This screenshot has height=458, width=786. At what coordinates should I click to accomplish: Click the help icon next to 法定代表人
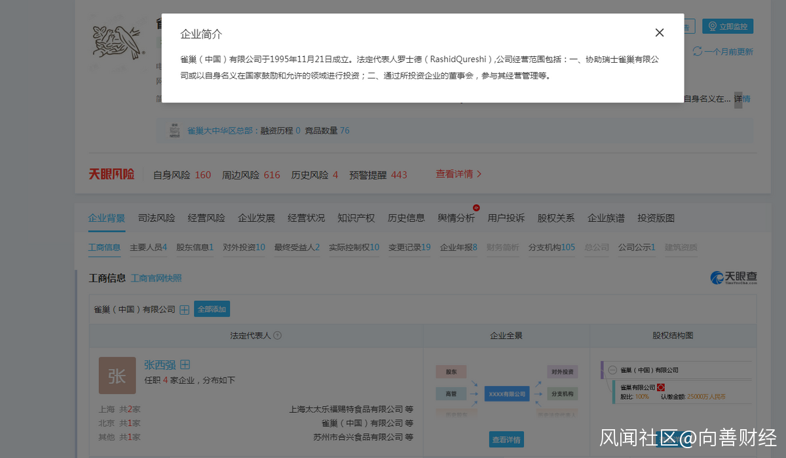coord(278,336)
